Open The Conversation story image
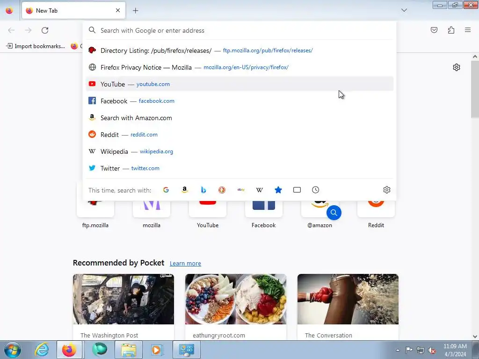The height and width of the screenshot is (359, 479). click(348, 299)
